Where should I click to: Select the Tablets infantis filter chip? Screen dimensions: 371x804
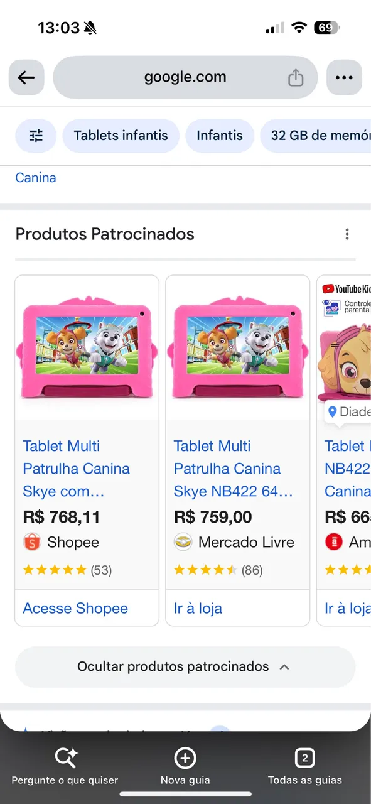click(121, 136)
